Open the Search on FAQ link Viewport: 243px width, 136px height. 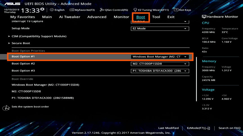tap(229, 128)
